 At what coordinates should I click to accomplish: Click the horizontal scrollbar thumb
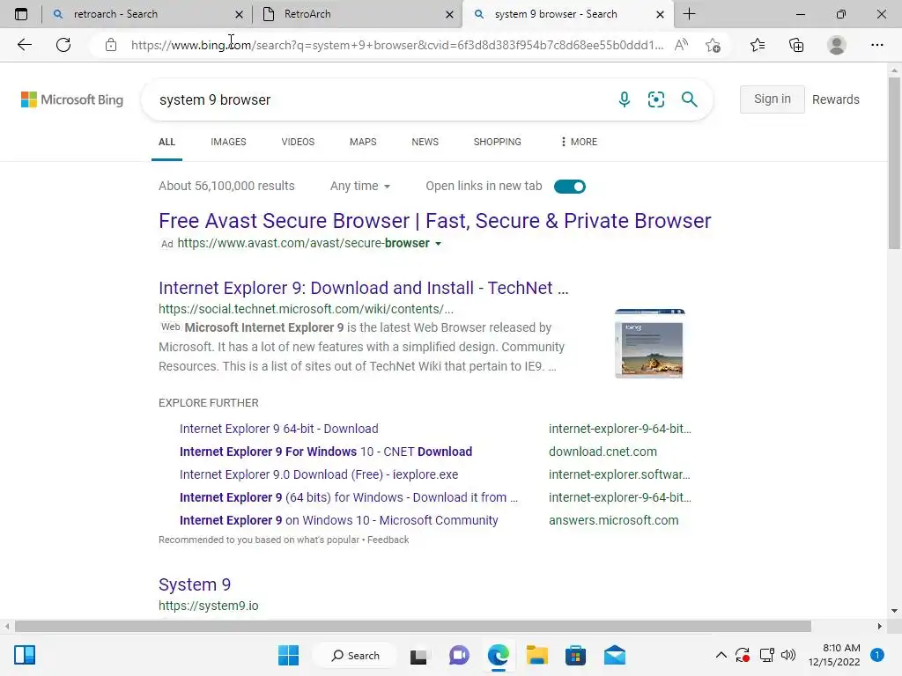click(x=412, y=626)
